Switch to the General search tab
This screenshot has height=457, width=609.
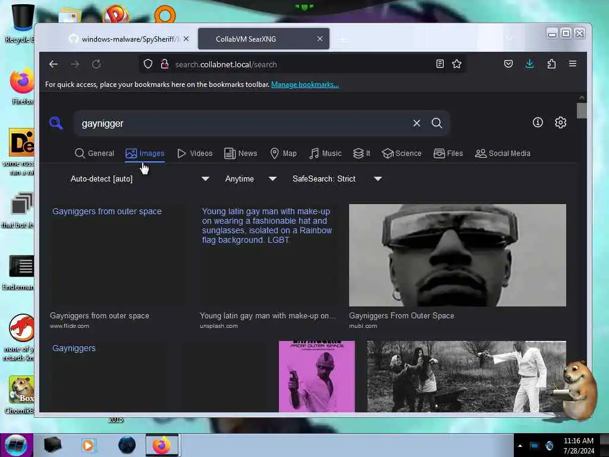click(95, 154)
